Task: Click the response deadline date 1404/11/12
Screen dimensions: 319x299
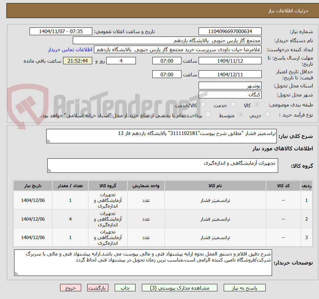Action: [230, 61]
